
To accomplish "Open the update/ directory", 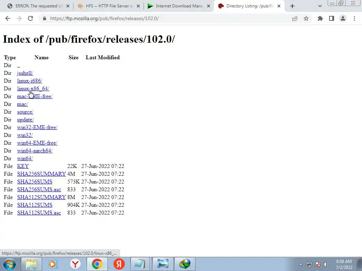I will coord(25,120).
